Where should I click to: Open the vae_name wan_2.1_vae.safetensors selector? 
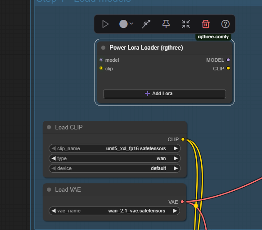click(114, 211)
